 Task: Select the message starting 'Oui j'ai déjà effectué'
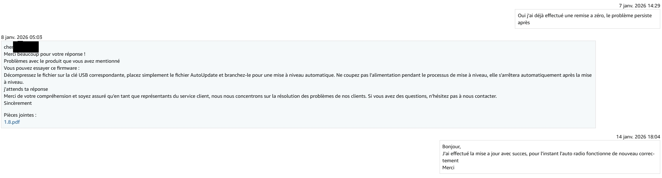[x=585, y=16]
